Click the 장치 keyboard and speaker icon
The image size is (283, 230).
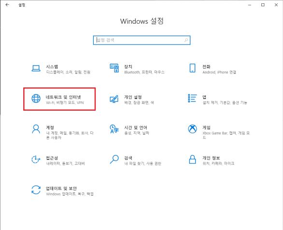pos(114,68)
